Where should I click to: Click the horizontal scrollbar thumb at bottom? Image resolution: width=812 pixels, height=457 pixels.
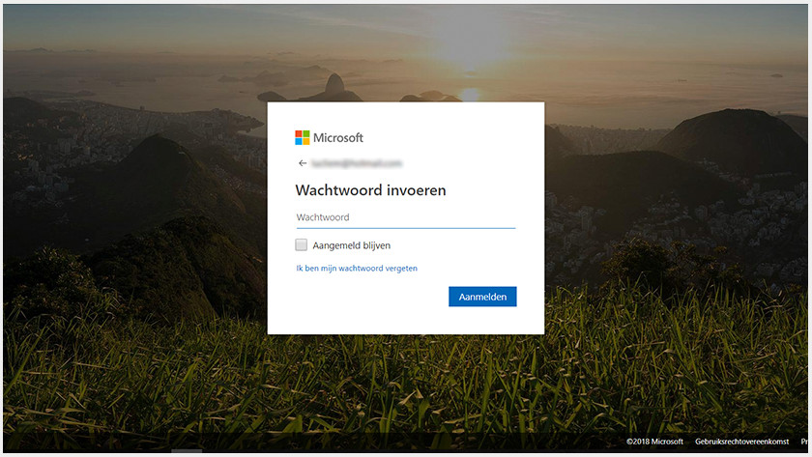[187, 451]
